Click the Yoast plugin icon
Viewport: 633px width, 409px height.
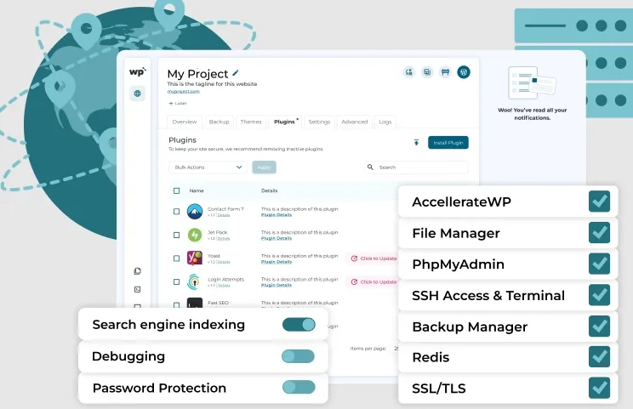(x=195, y=258)
